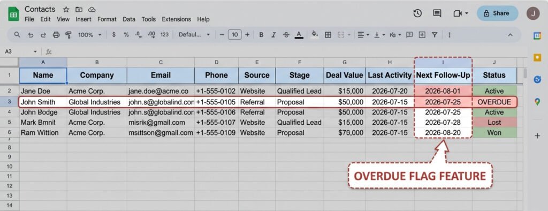The height and width of the screenshot is (211, 548).
Task: Get add-ons plus icon
Action: coord(537,136)
